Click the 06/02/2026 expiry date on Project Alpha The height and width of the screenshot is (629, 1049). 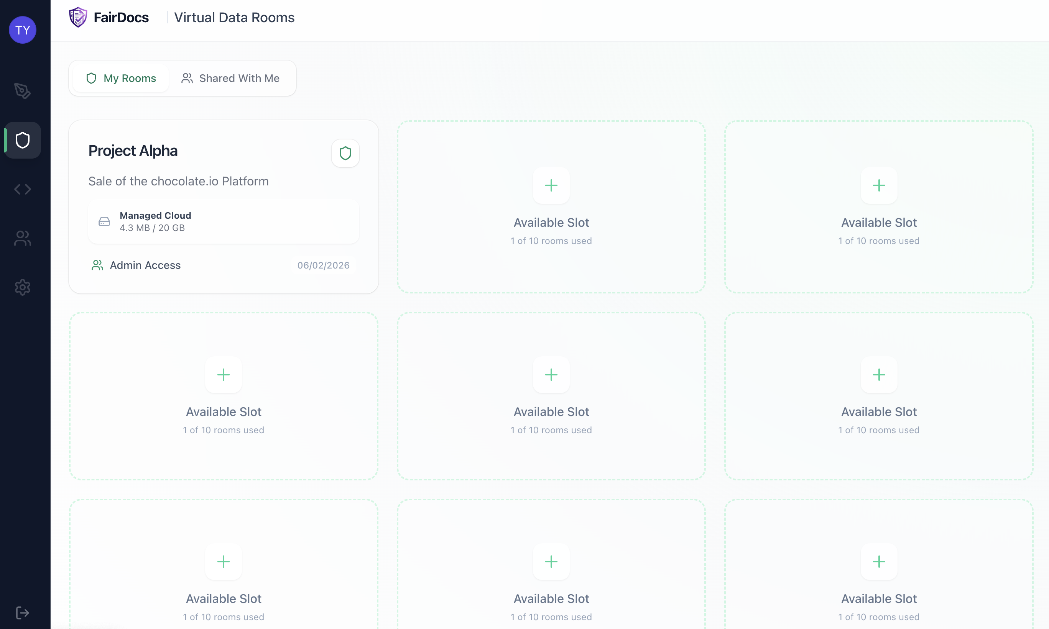(323, 265)
